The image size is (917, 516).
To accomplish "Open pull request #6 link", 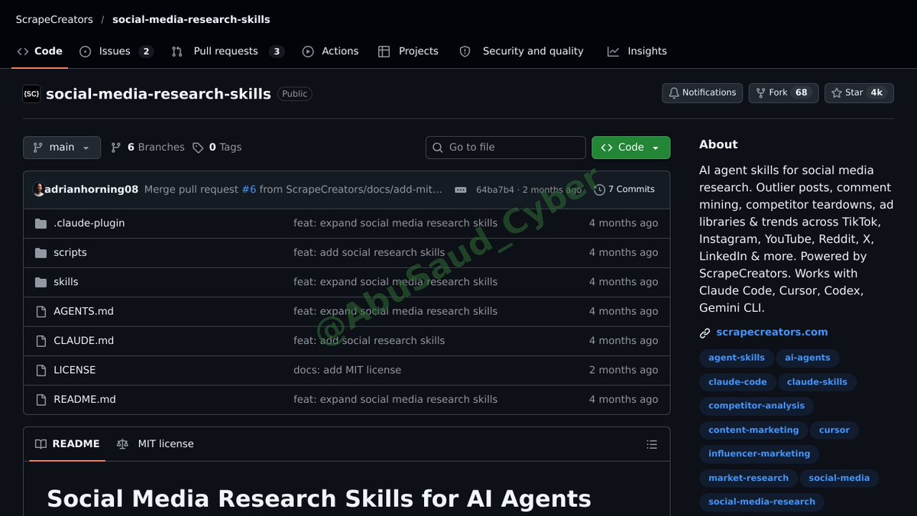I will pos(249,190).
